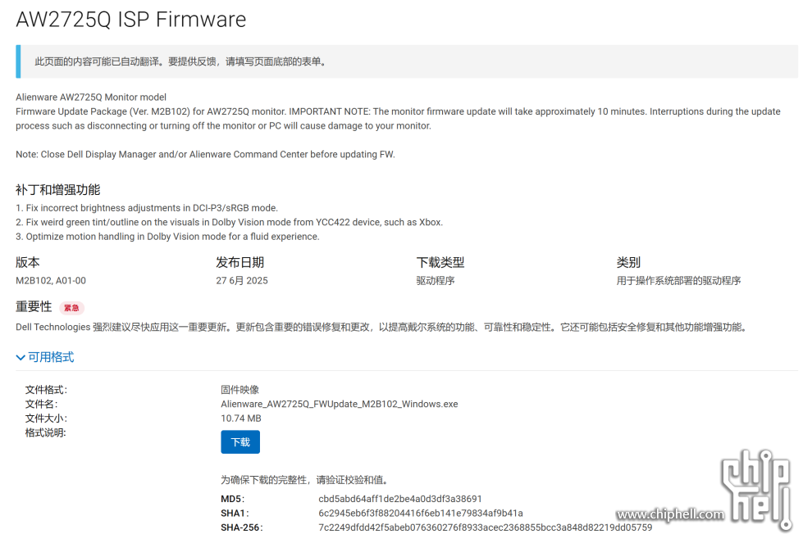
Task: Click the MD5 hash value
Action: click(400, 499)
